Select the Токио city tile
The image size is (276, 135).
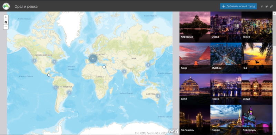(x=257, y=27)
